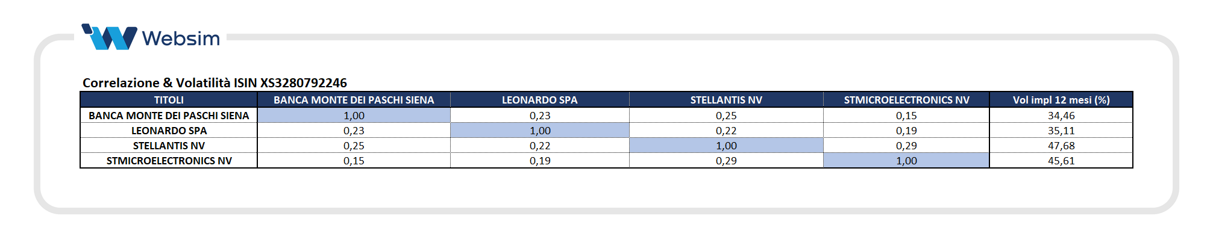This screenshot has width=1213, height=248.
Task: Click the TITOLI column header
Action: click(x=169, y=100)
